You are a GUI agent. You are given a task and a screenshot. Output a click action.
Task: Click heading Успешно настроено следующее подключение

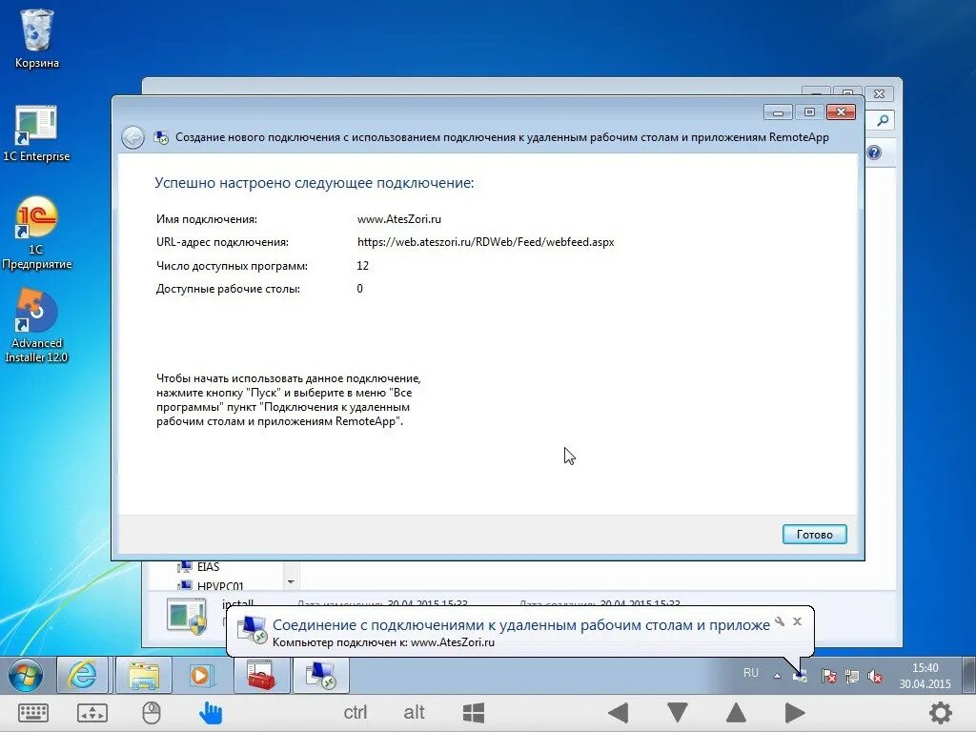[x=315, y=183]
